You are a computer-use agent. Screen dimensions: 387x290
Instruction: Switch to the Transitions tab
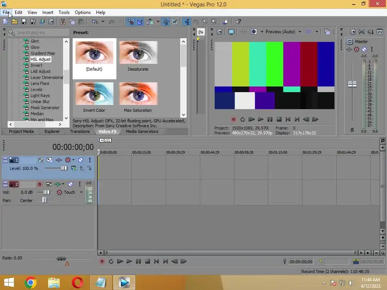click(80, 131)
